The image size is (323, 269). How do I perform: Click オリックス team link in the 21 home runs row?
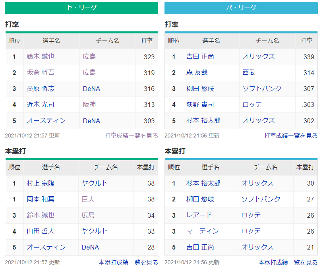click(257, 247)
